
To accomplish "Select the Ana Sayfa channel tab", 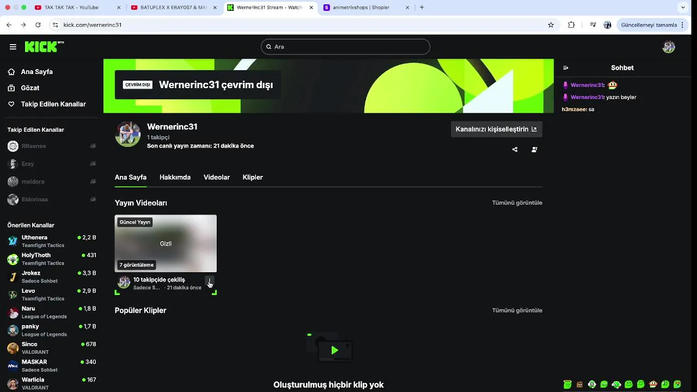I will click(x=131, y=177).
